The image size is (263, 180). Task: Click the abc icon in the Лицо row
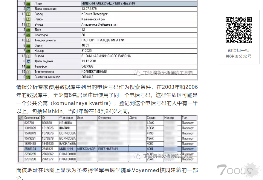coord(28,4)
